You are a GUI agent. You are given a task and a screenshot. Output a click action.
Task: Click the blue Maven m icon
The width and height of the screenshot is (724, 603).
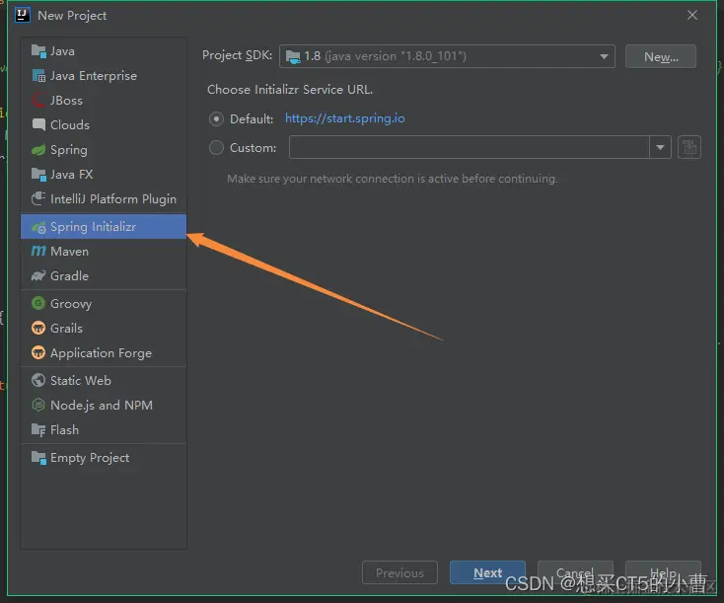[x=38, y=252]
